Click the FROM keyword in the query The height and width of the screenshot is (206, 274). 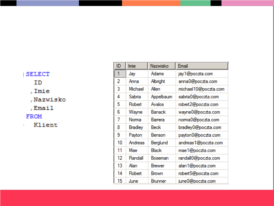click(x=34, y=116)
